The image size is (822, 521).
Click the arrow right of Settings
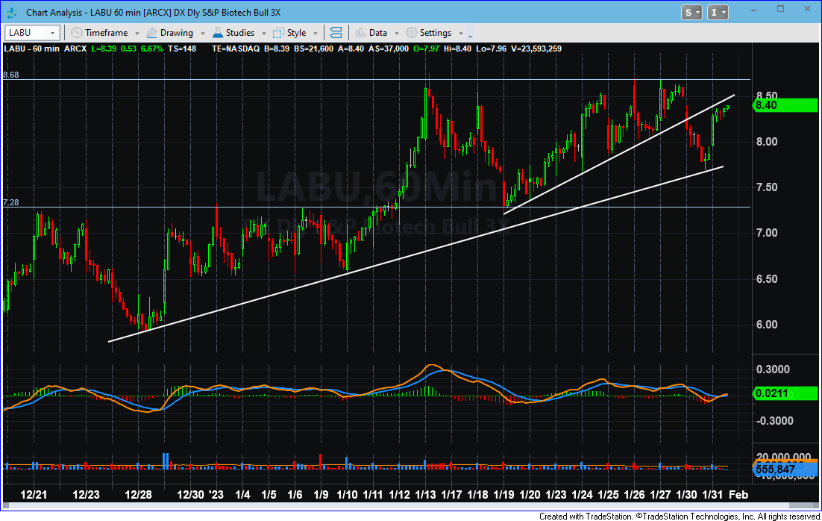point(461,33)
